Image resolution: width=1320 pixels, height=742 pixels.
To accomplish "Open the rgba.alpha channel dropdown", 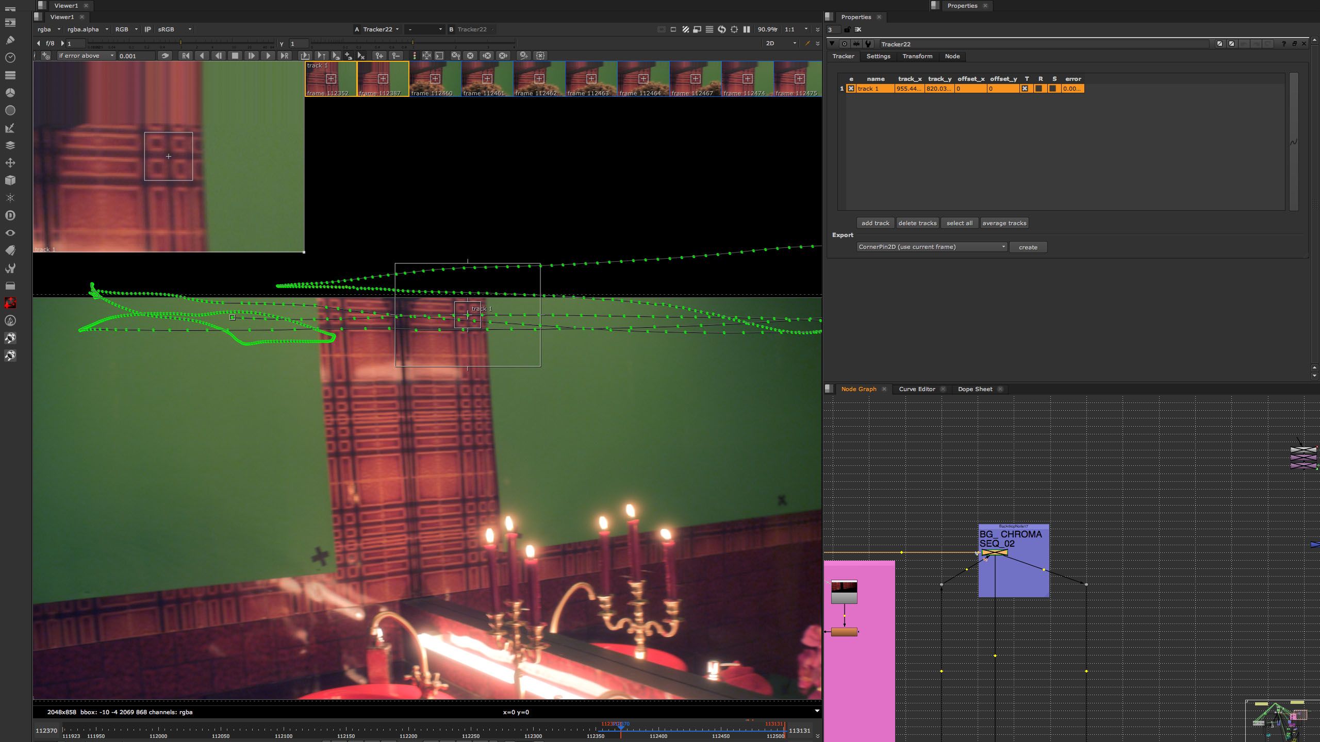I will [x=88, y=29].
